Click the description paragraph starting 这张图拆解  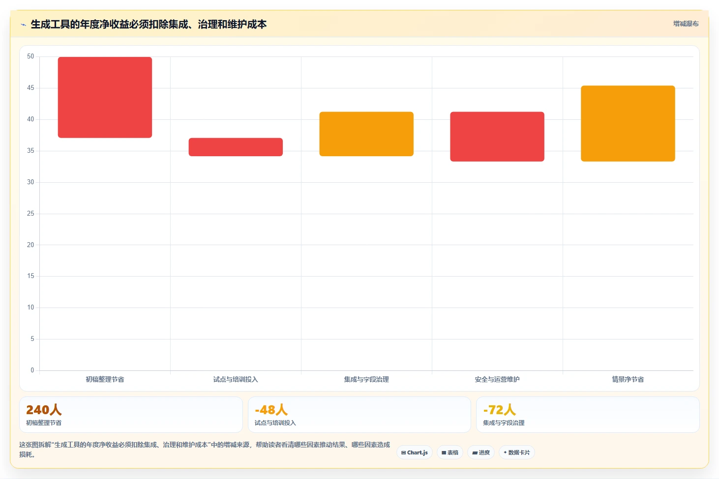(205, 450)
